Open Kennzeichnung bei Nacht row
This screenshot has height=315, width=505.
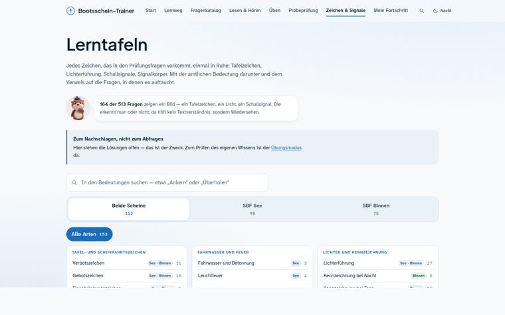(x=378, y=276)
